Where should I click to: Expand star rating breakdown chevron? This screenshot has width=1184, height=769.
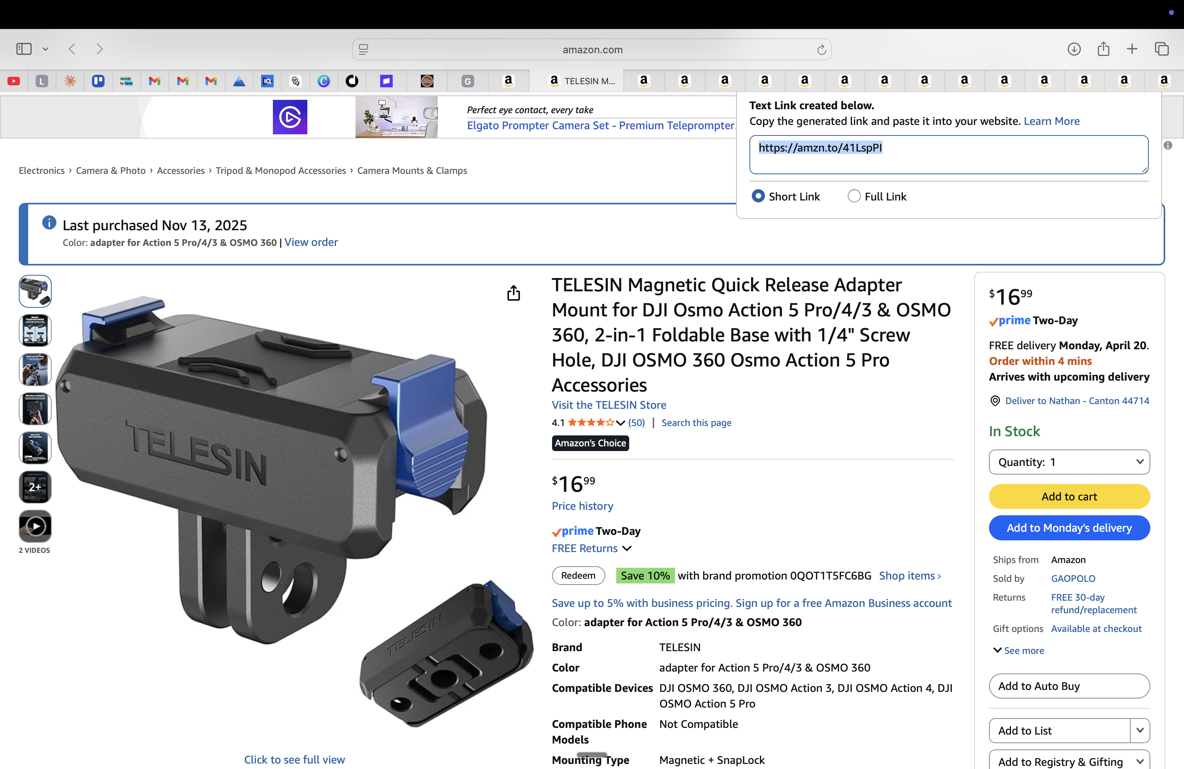coord(620,423)
